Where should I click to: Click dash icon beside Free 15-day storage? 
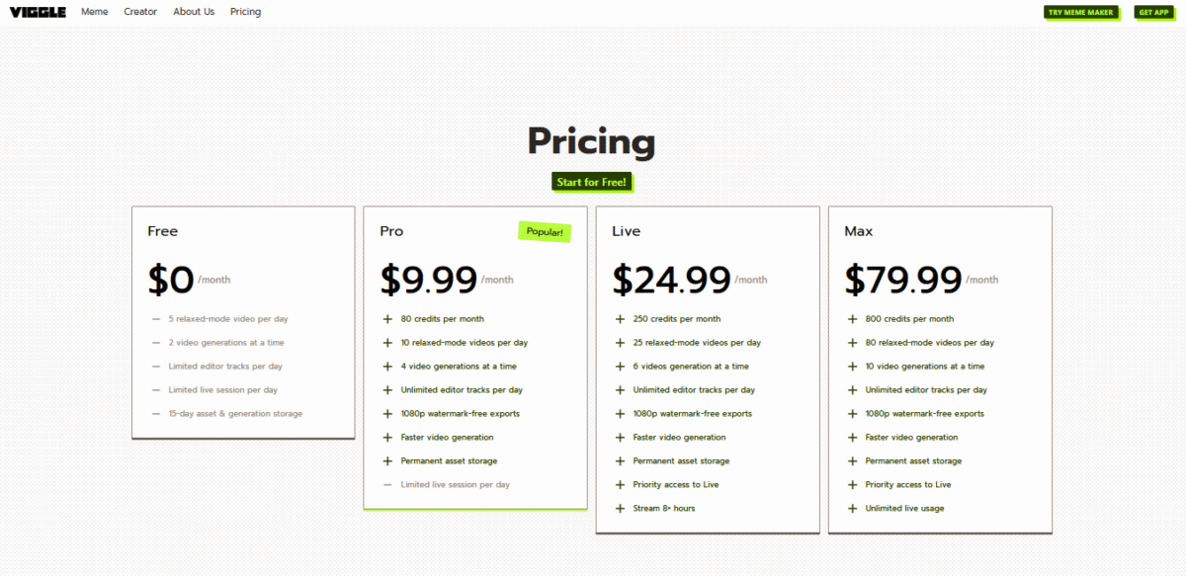tap(156, 414)
